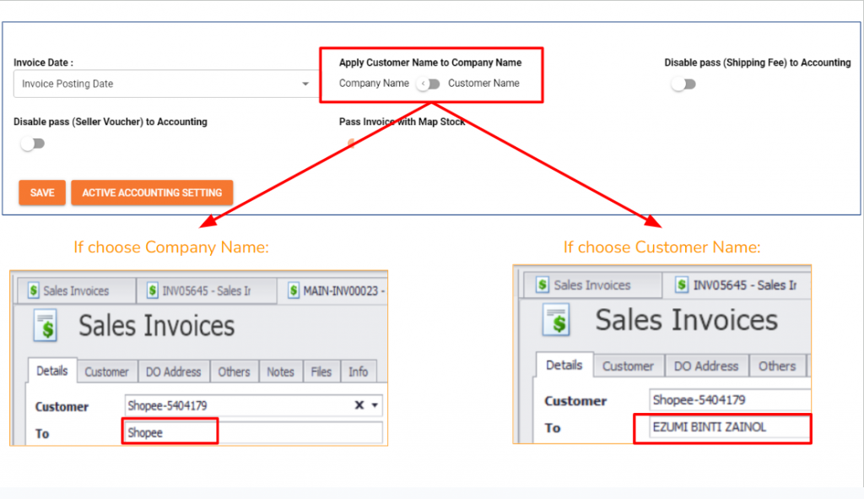Open Details tab in right screenshot

pos(564,365)
